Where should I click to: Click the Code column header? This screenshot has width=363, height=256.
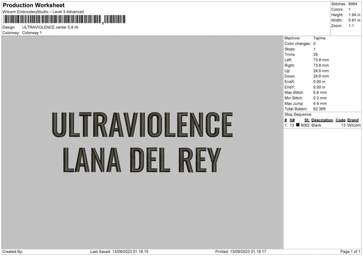tap(341, 120)
